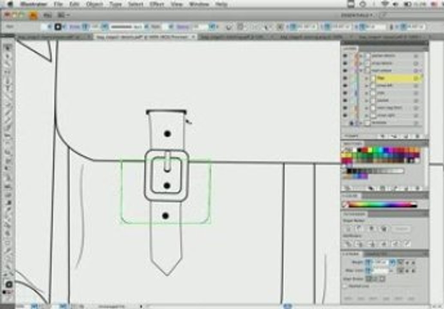The image size is (444, 309).
Task: Click the None swatch in Color panel
Action: 345,205
